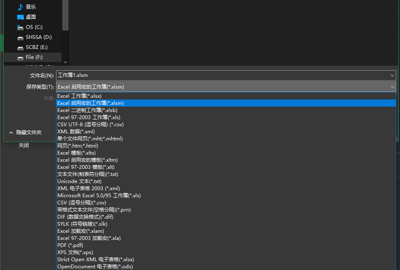Collapse the 保存类型 dropdown arrow

(x=392, y=87)
